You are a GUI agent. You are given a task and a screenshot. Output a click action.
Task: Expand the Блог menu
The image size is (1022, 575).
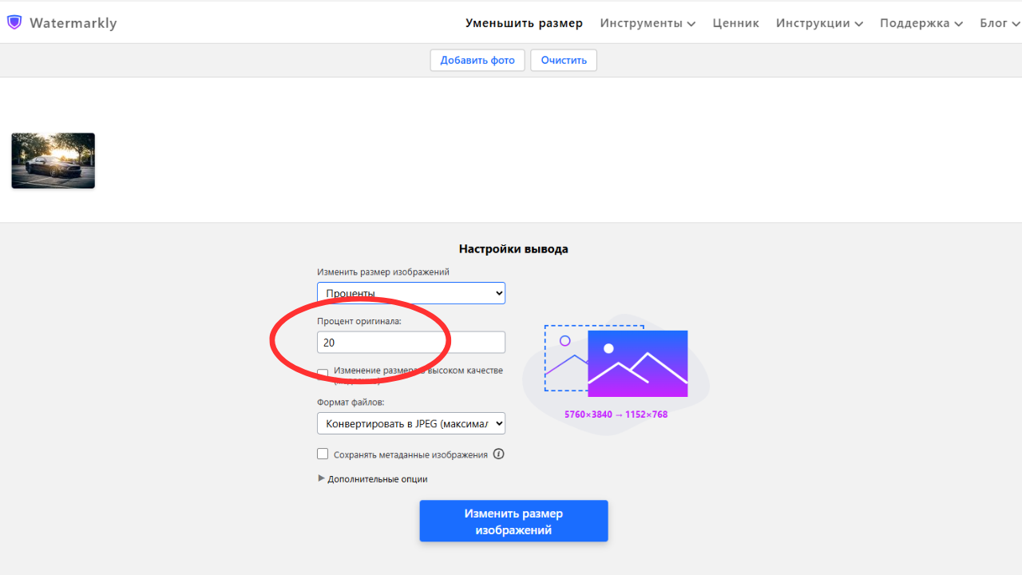coord(1000,23)
